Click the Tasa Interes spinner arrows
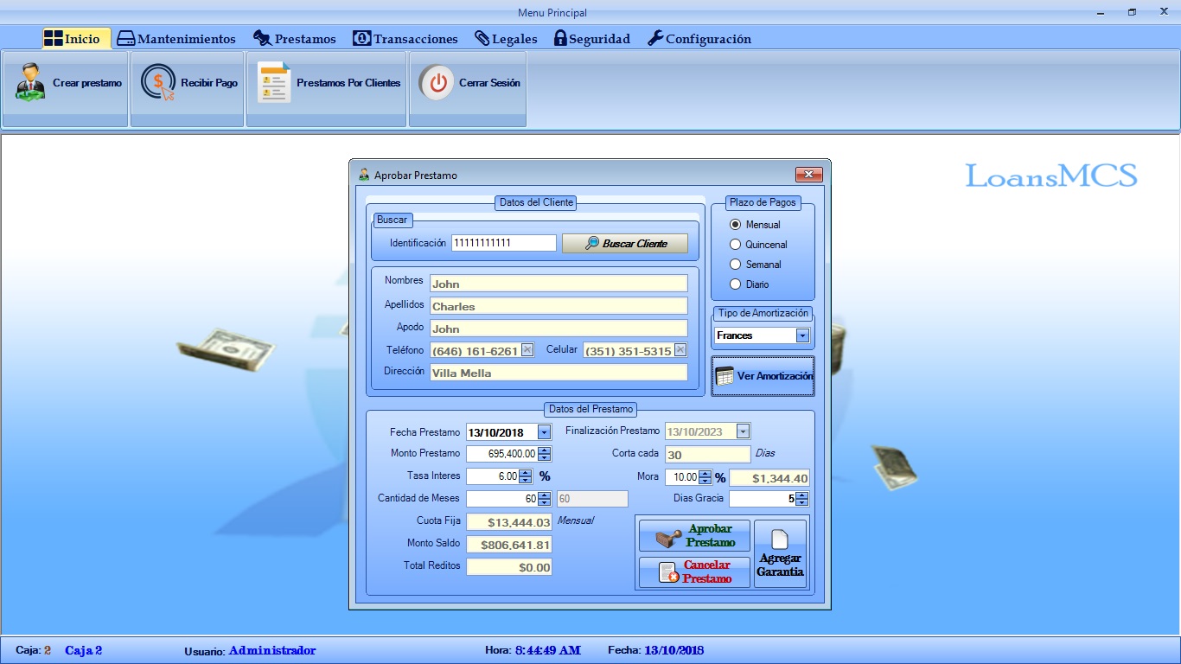Viewport: 1181px width, 664px height. [x=526, y=476]
